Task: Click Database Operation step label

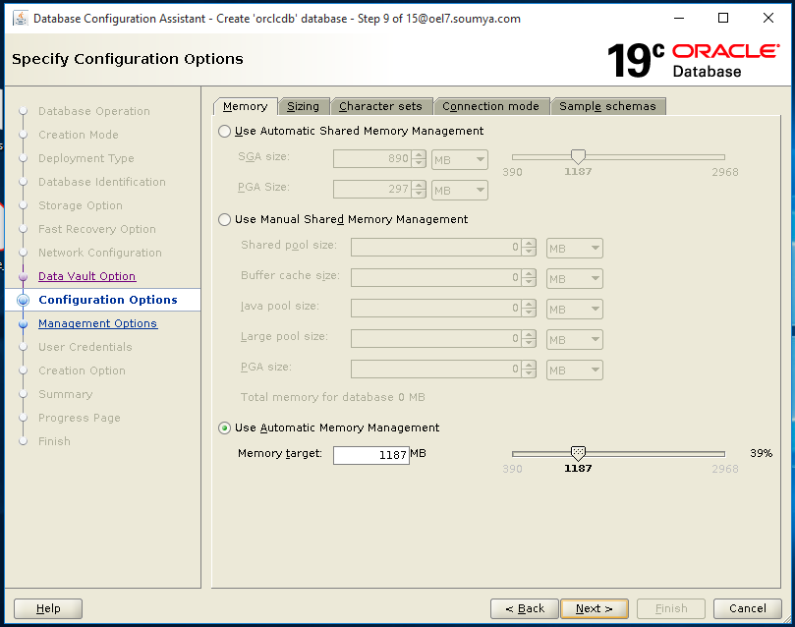Action: (94, 111)
